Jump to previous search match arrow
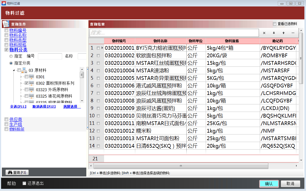The height and width of the screenshot is (191, 306). click(283, 33)
